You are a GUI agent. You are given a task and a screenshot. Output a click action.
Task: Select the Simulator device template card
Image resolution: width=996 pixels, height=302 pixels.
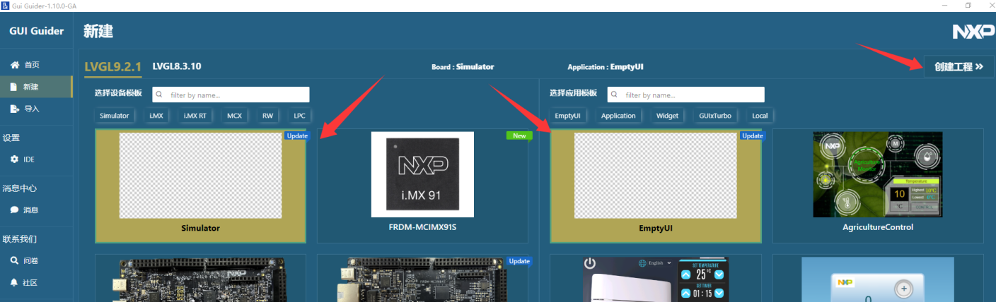point(200,186)
